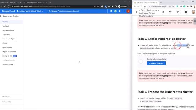The height and width of the screenshot is (110, 196).
Task: Open side panel icon in right browser
Action: (191, 6)
